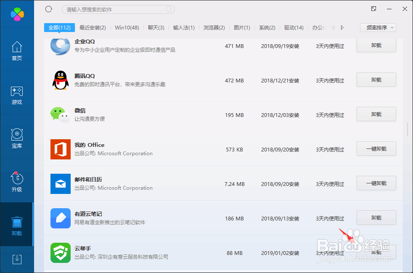Switch to the 浏览器(2) tab

[x=214, y=27]
